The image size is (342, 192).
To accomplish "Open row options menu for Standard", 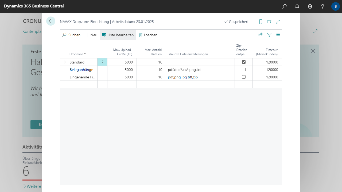I will [x=102, y=62].
